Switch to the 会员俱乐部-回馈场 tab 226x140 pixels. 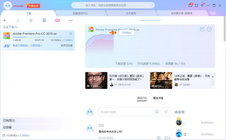[x=181, y=13]
